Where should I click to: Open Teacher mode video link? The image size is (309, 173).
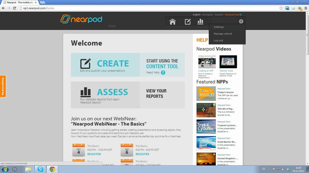click(x=226, y=71)
